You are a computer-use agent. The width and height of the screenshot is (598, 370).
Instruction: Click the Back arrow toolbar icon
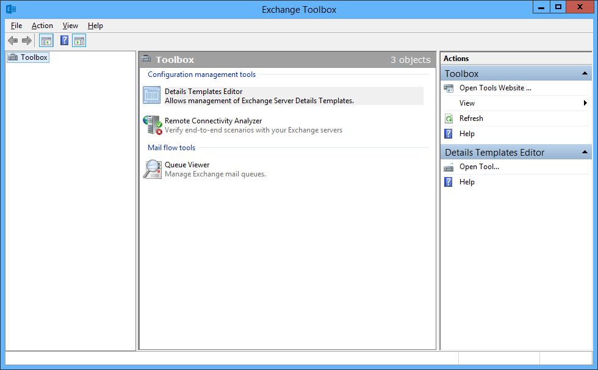point(13,40)
